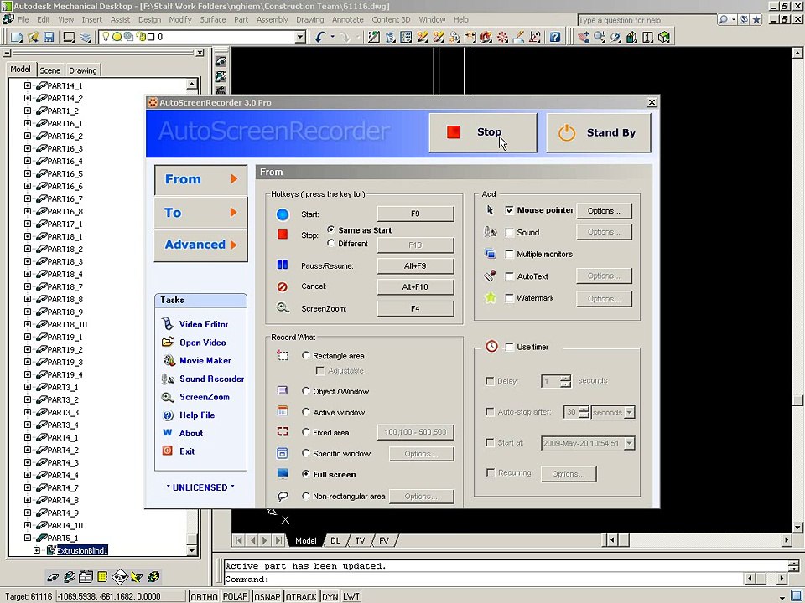Expand the PART4_10 tree node

coord(28,525)
